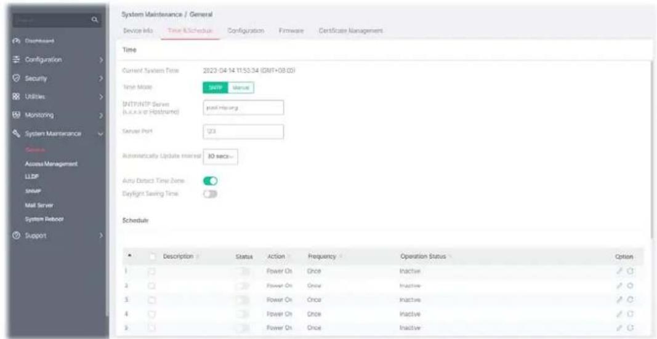Select SNTP time mode
Screen dimensions: 657x339
216,87
